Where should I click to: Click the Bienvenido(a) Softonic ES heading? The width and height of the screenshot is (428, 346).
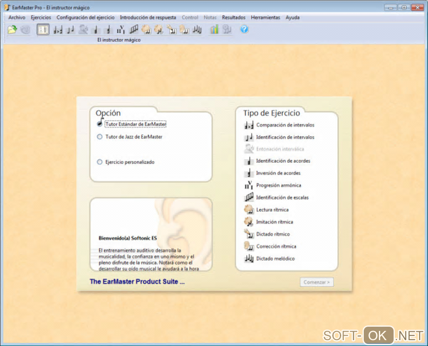coord(128,238)
